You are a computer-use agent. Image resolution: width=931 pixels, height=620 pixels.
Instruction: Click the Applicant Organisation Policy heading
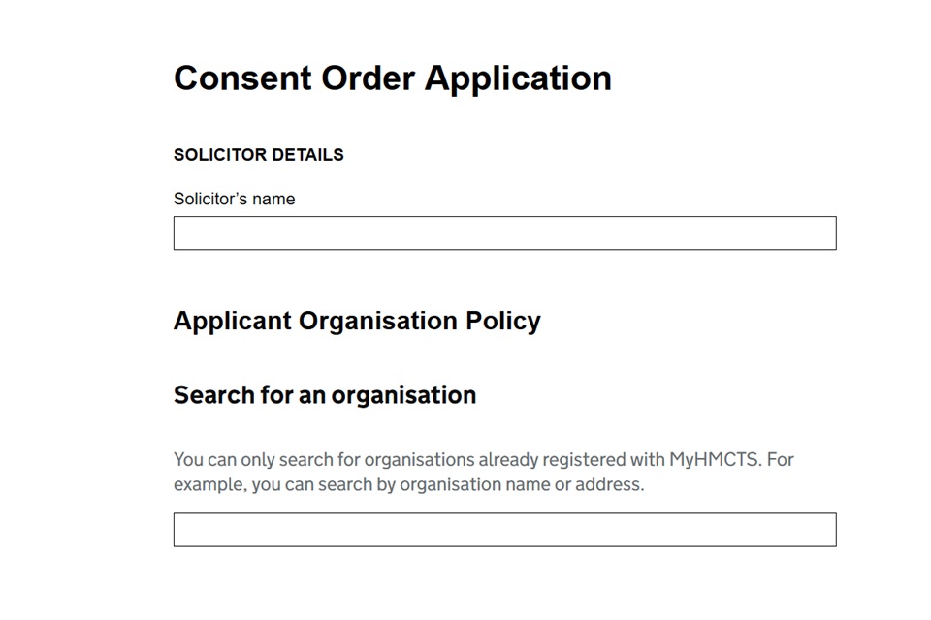point(357,322)
